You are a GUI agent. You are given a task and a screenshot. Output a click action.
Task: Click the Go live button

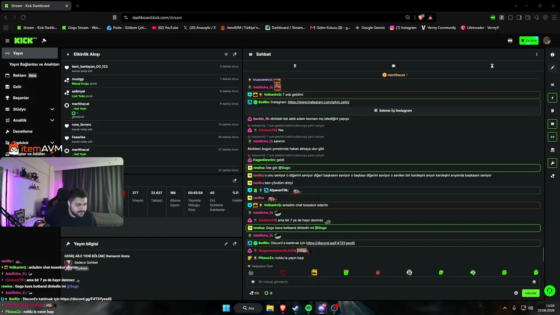(529, 41)
